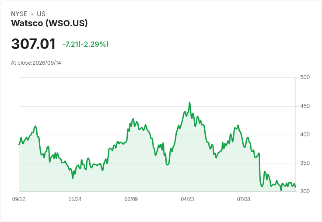This screenshot has height=222, width=322.
Task: Click the 450 y-axis price label
Action: [305, 106]
